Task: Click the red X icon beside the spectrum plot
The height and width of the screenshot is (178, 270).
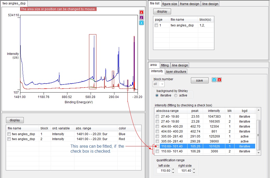Action: click(141, 13)
